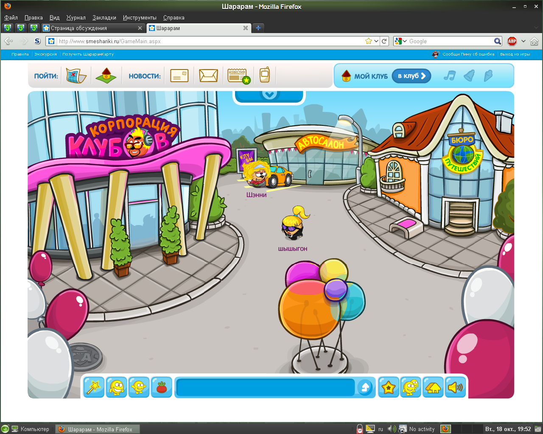Open the Журнал menu

(x=76, y=17)
